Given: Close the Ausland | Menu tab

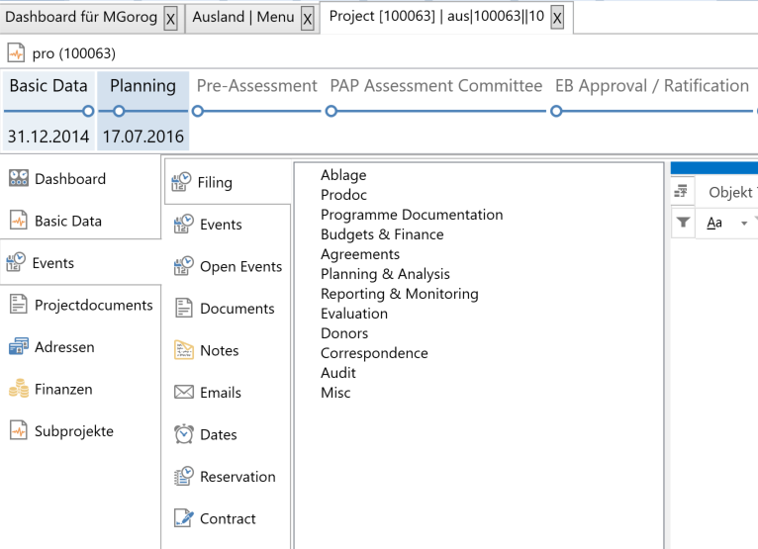Looking at the screenshot, I should click(x=307, y=19).
